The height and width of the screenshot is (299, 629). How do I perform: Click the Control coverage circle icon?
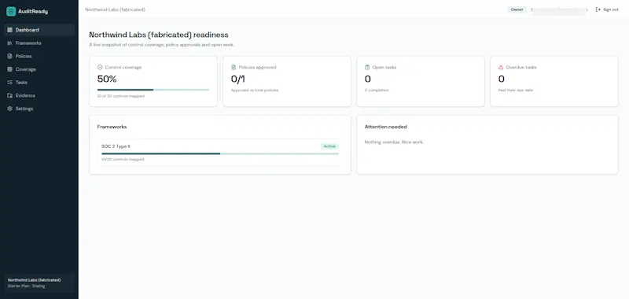[100, 68]
